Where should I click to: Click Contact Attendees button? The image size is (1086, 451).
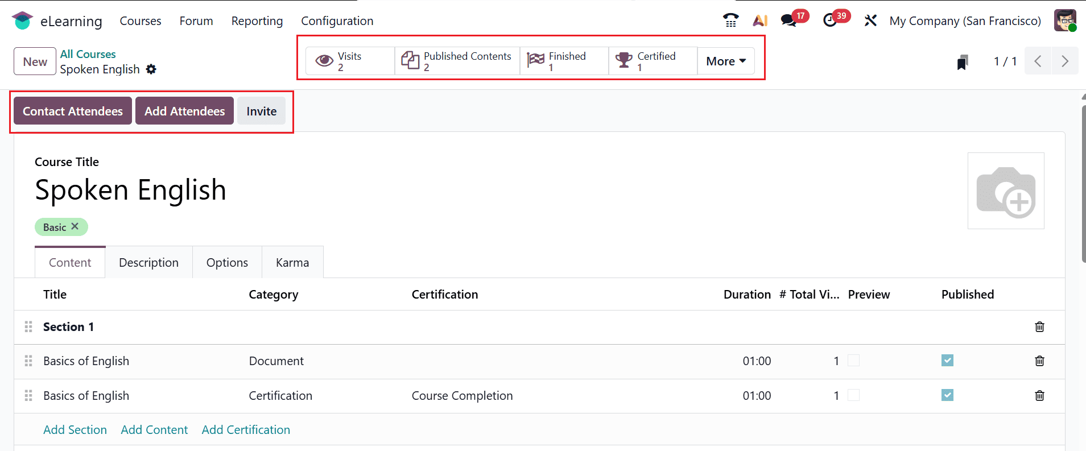(73, 111)
